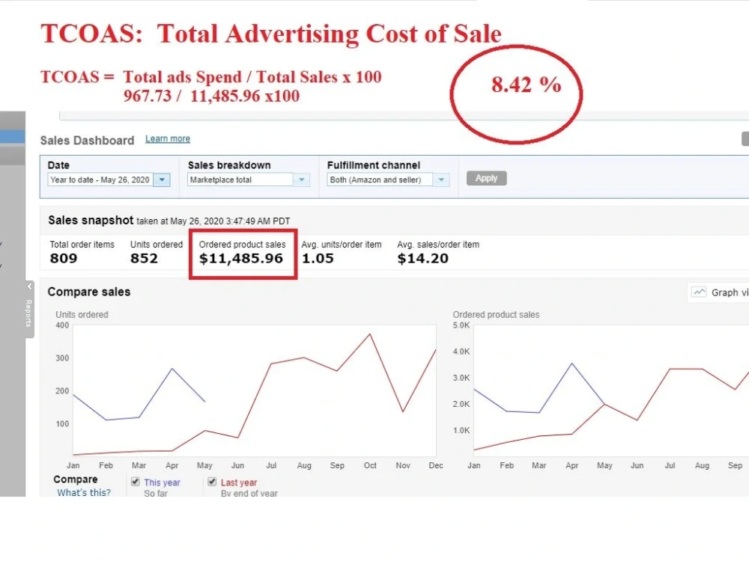
Task: Click the Ordered product sales chart title
Action: 496,315
